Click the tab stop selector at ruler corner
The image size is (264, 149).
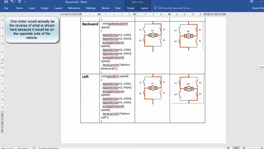(x=2, y=14)
